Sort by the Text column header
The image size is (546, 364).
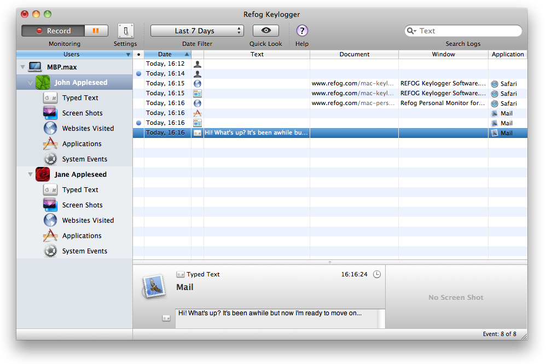tap(257, 54)
